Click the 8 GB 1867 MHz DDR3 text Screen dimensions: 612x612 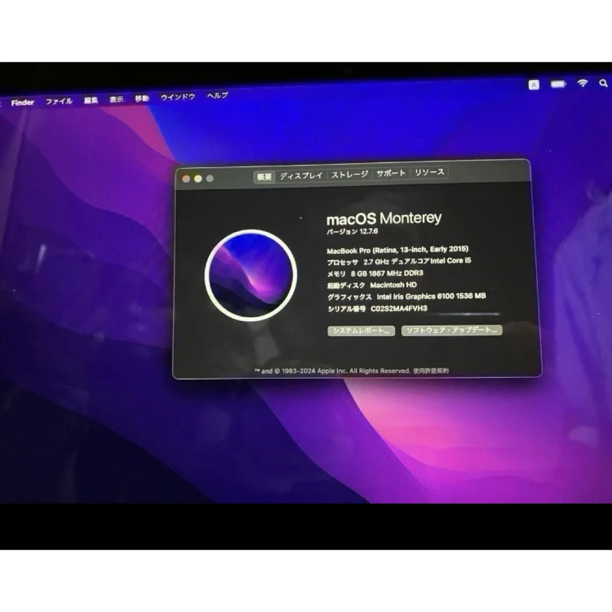point(387,273)
